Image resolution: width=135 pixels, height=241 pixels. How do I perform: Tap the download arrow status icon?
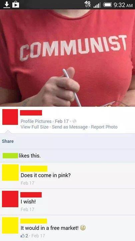click(6, 5)
